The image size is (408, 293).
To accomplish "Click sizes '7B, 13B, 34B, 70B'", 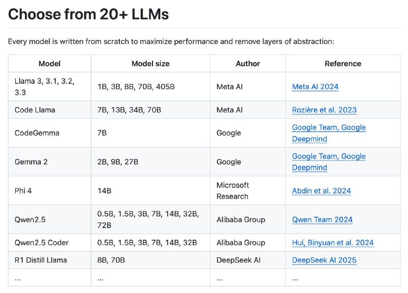I will tap(129, 110).
